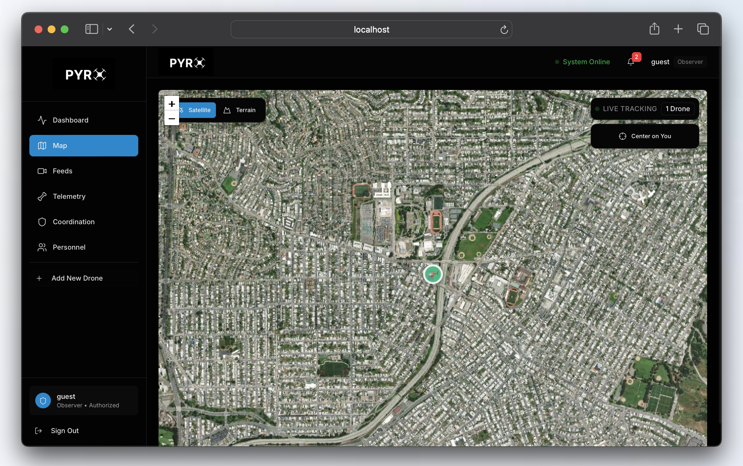Click the Center on You button
The height and width of the screenshot is (466, 743).
coord(644,136)
